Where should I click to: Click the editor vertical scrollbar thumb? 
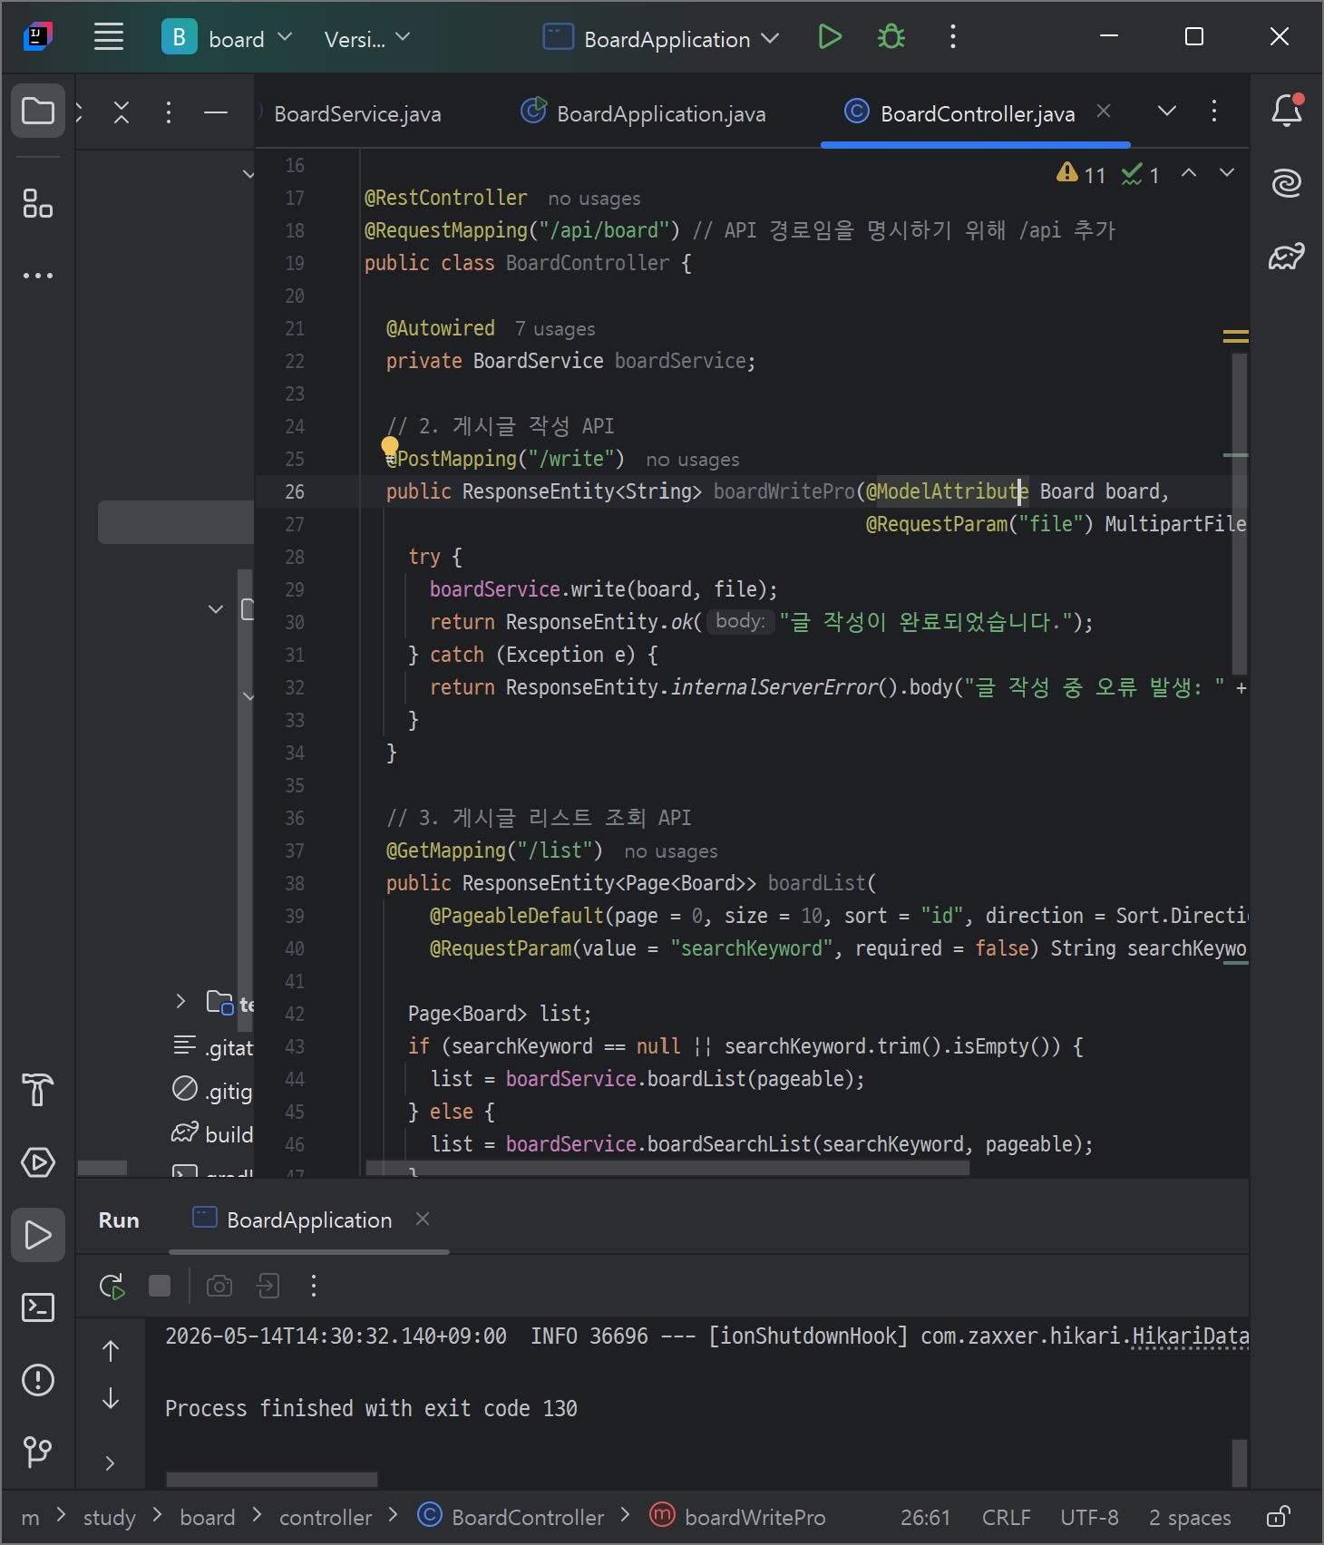pyautogui.click(x=1240, y=512)
